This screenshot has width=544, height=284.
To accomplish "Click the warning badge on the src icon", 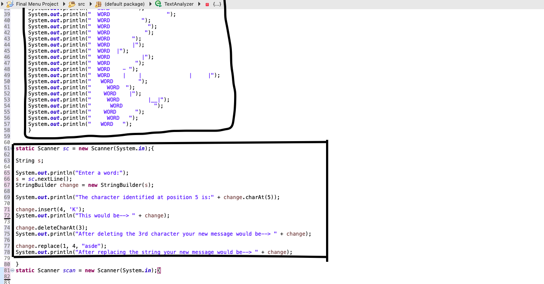I will coord(71,5).
